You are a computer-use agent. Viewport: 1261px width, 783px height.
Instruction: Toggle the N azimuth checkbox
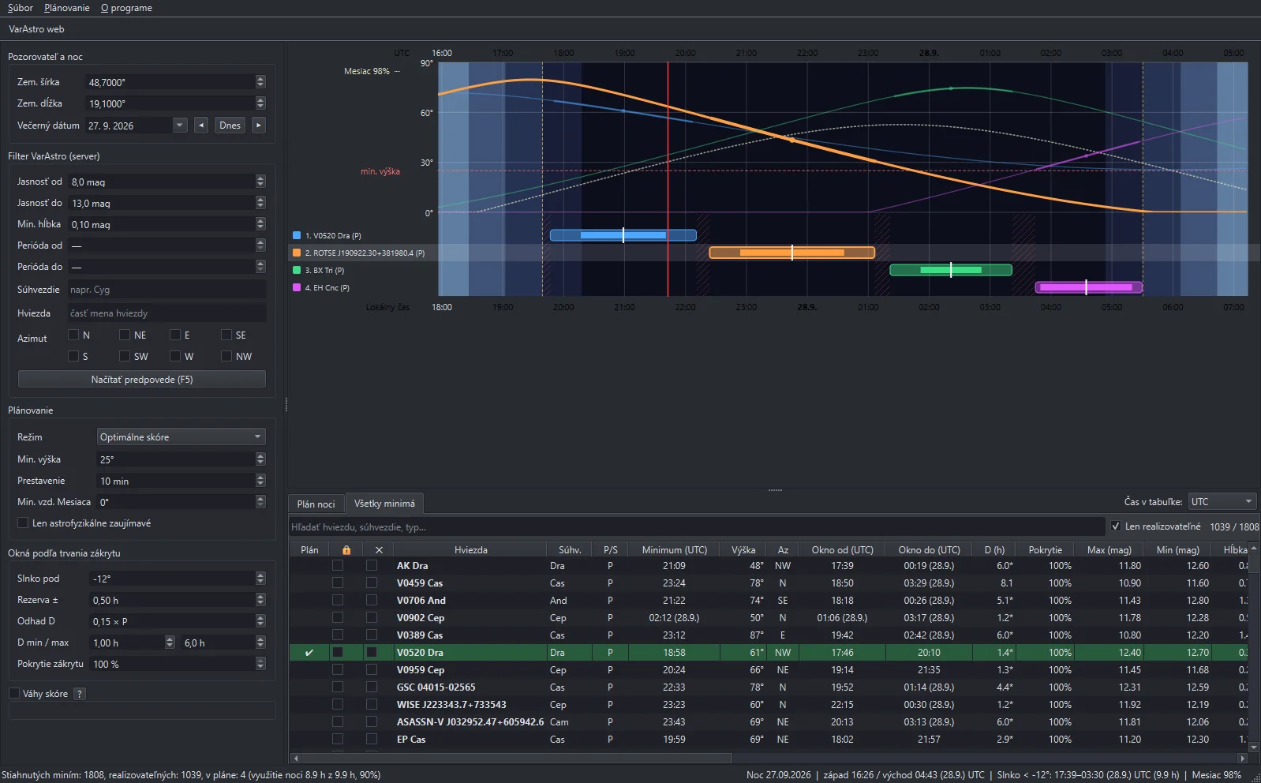coord(73,335)
